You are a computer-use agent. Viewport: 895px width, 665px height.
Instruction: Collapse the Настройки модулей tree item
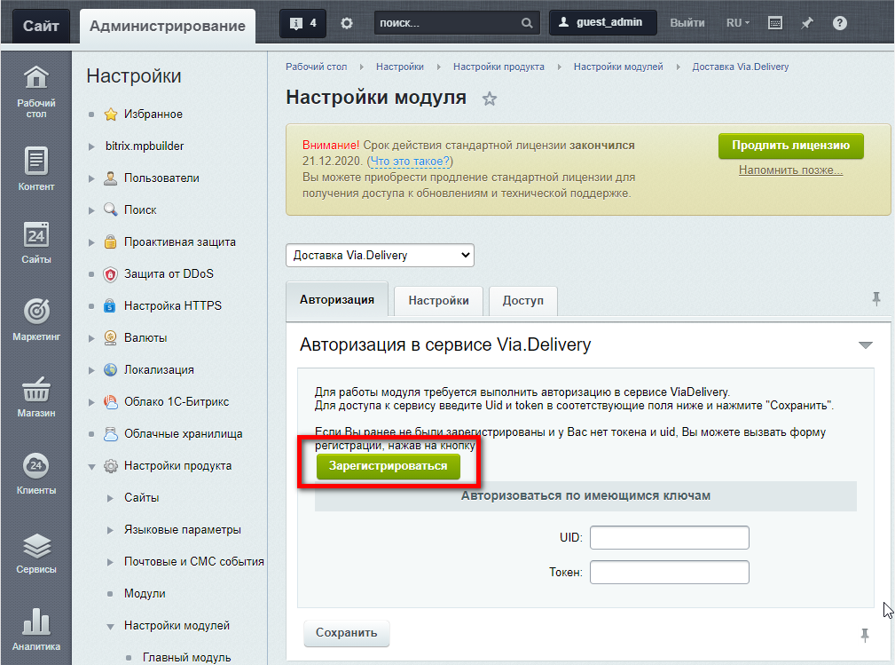point(110,627)
